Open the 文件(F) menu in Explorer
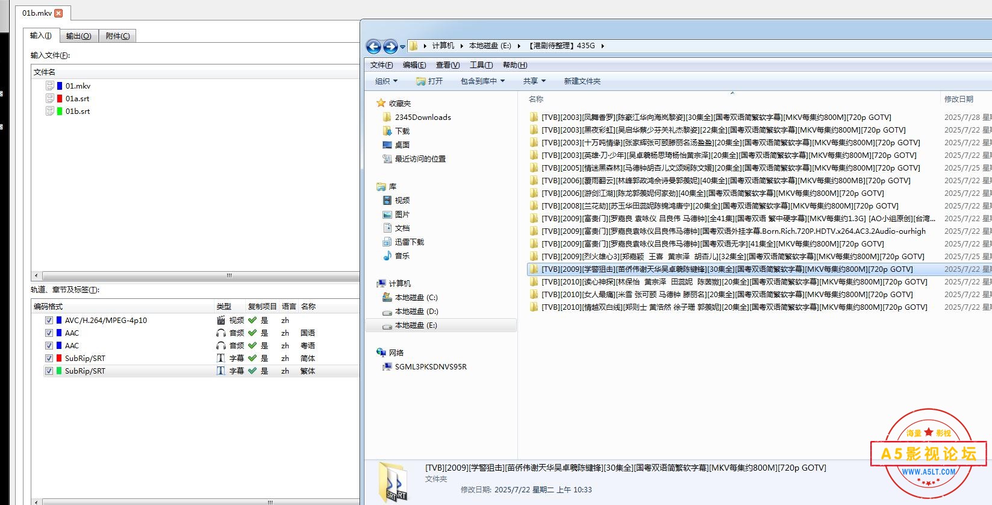This screenshot has height=505, width=992. click(381, 65)
